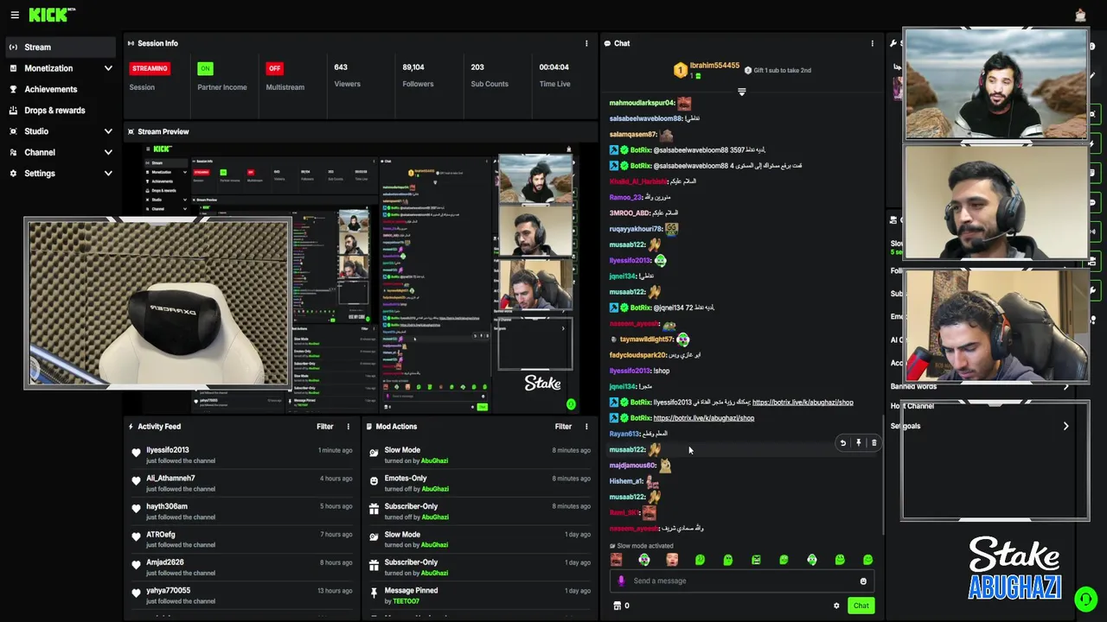Screen dimensions: 1107x622
Task: Open the Activity Feed Filter dropdown
Action: pos(324,426)
